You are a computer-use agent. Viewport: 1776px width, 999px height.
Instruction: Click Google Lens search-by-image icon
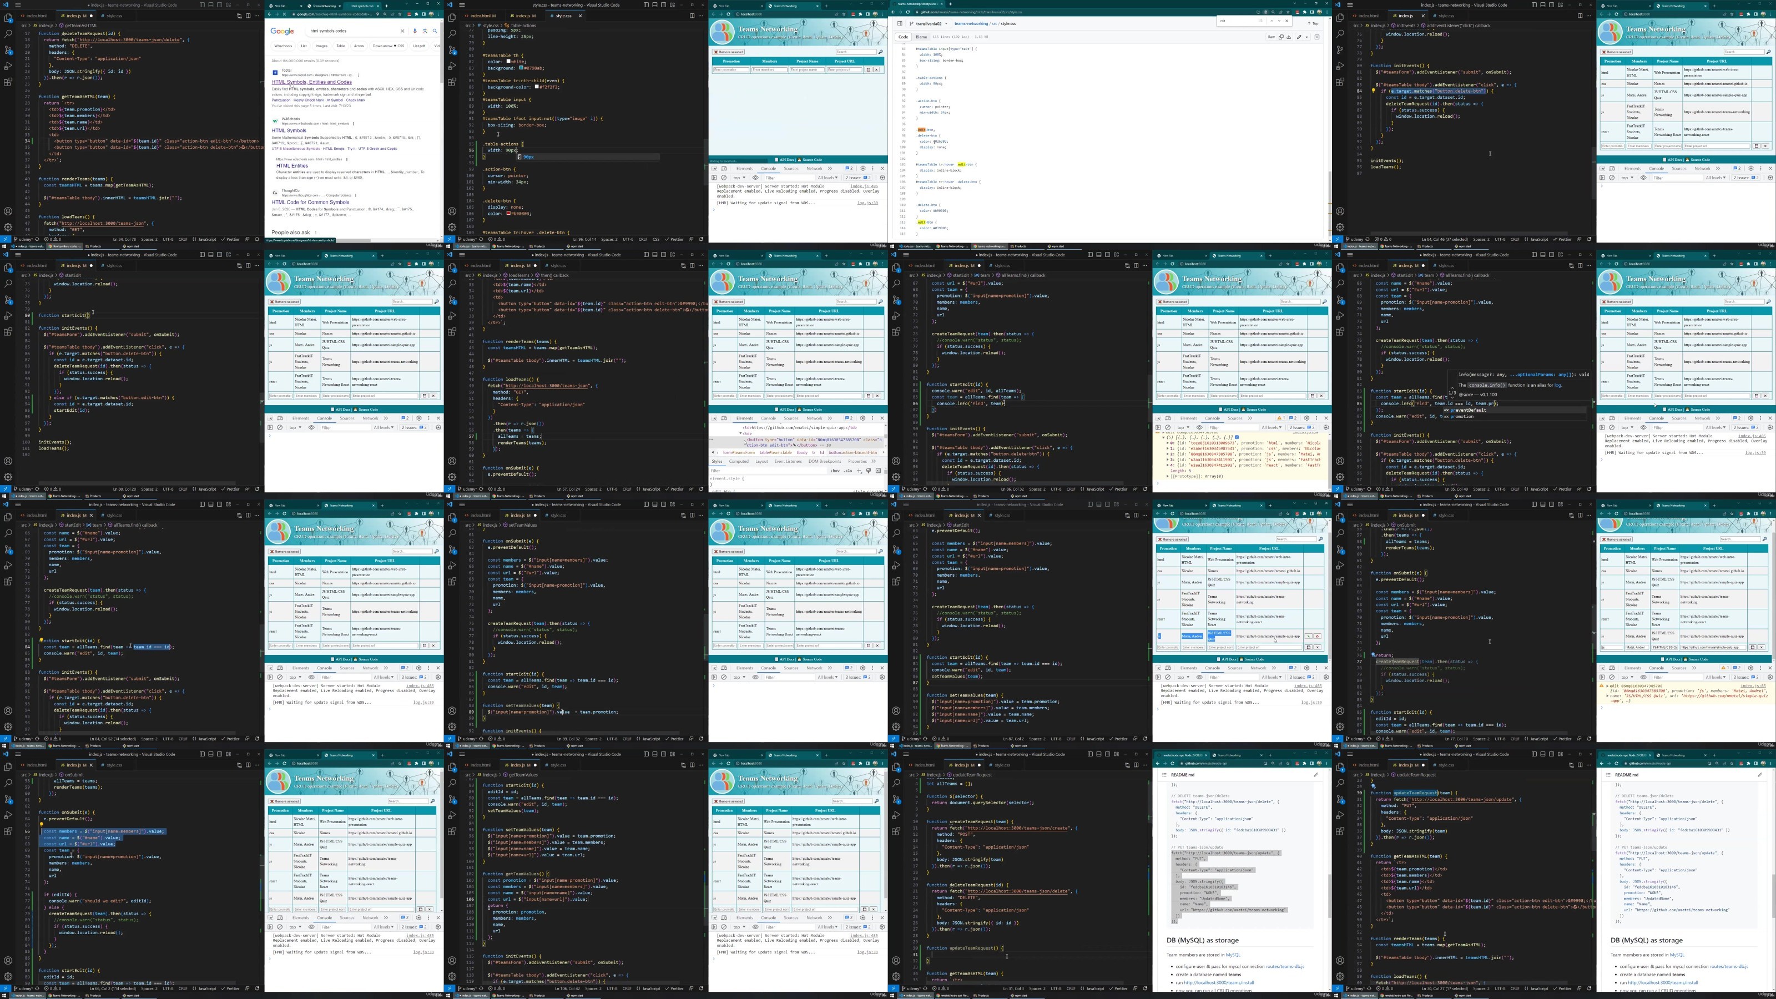[425, 31]
